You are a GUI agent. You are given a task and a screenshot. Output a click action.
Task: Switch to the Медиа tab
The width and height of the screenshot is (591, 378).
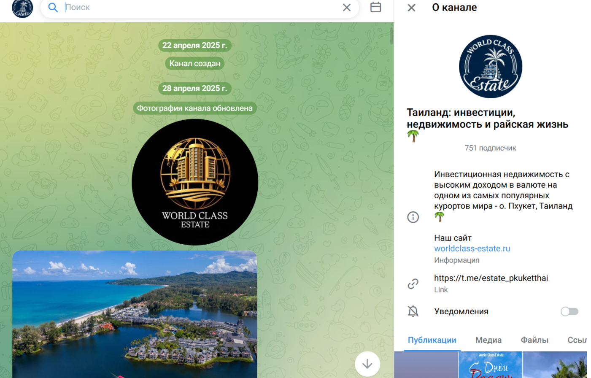(488, 340)
